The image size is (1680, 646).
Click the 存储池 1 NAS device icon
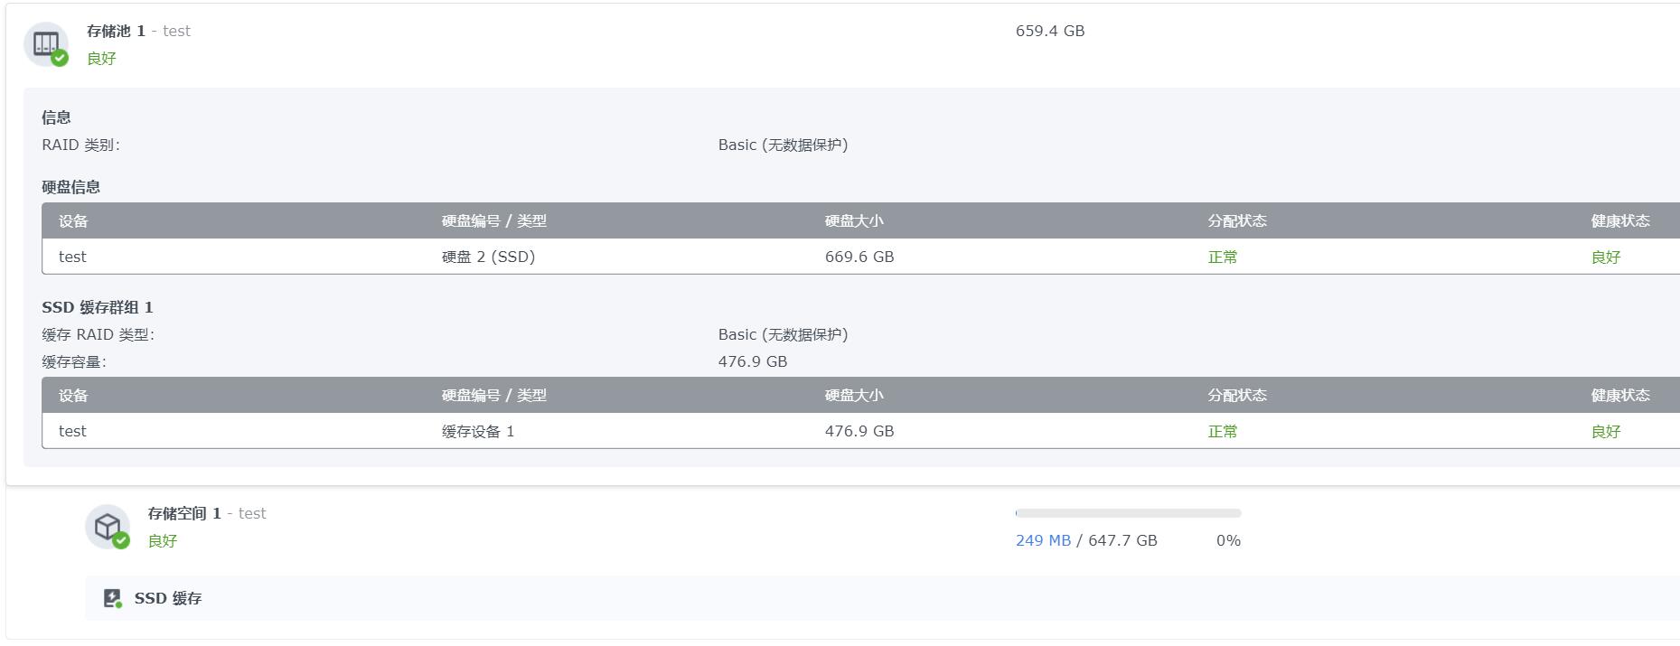pos(47,42)
